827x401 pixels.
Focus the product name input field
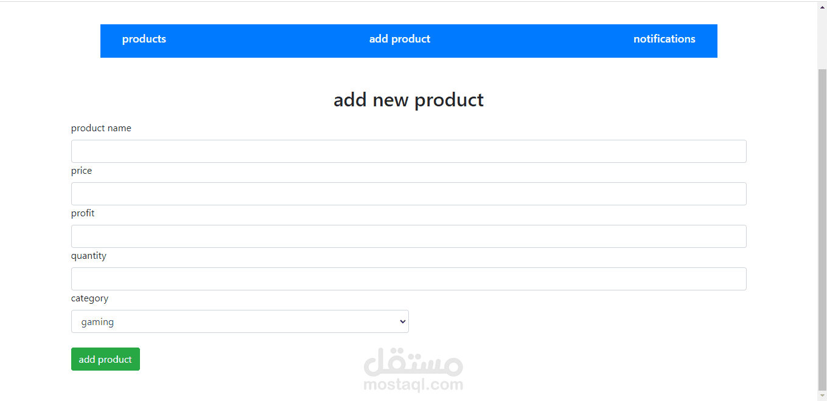408,151
